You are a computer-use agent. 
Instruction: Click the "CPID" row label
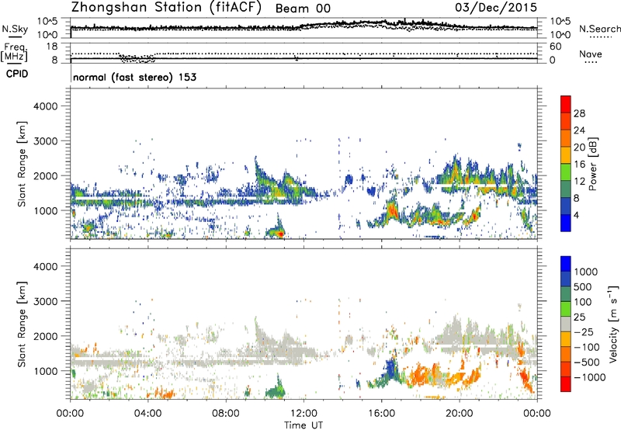tap(17, 74)
